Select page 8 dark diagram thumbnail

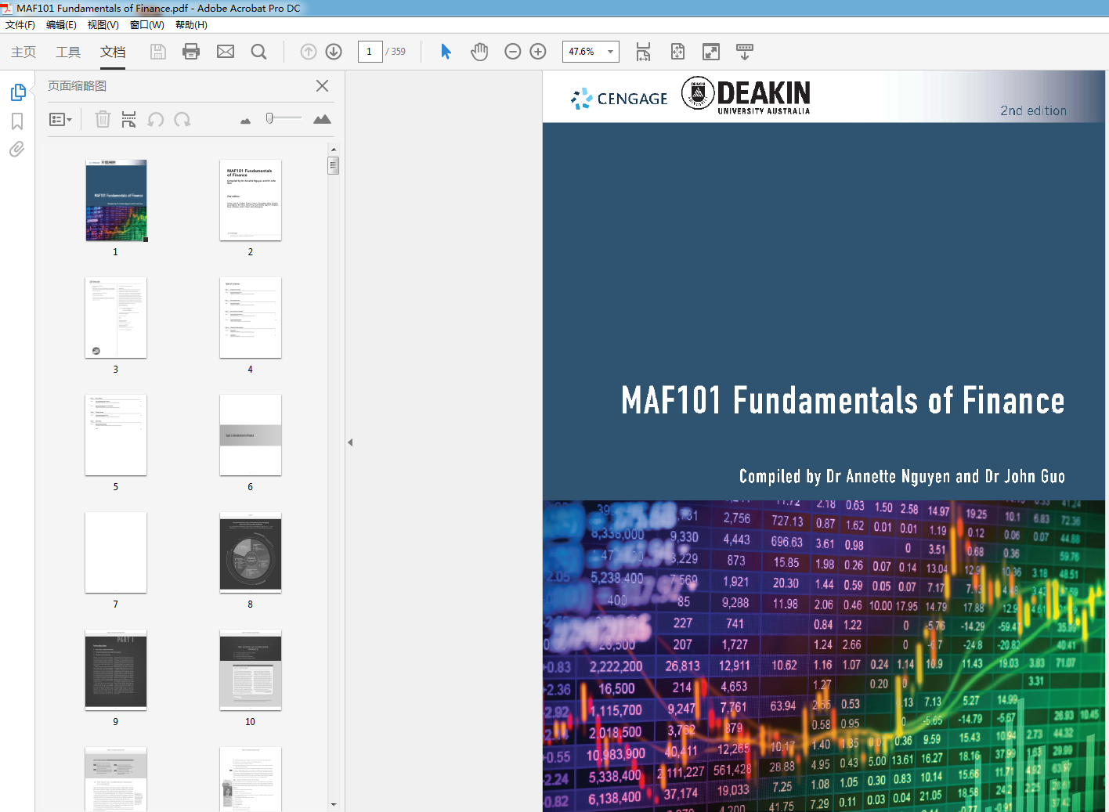251,553
